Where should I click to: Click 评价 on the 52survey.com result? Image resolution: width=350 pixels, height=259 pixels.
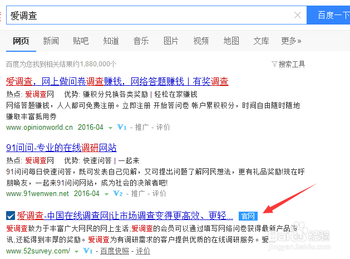click(143, 251)
